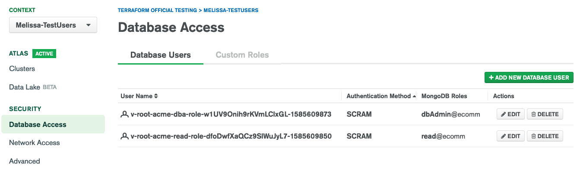Switch to the Custom Roles tab
This screenshot has height=173, width=580.
(x=242, y=55)
